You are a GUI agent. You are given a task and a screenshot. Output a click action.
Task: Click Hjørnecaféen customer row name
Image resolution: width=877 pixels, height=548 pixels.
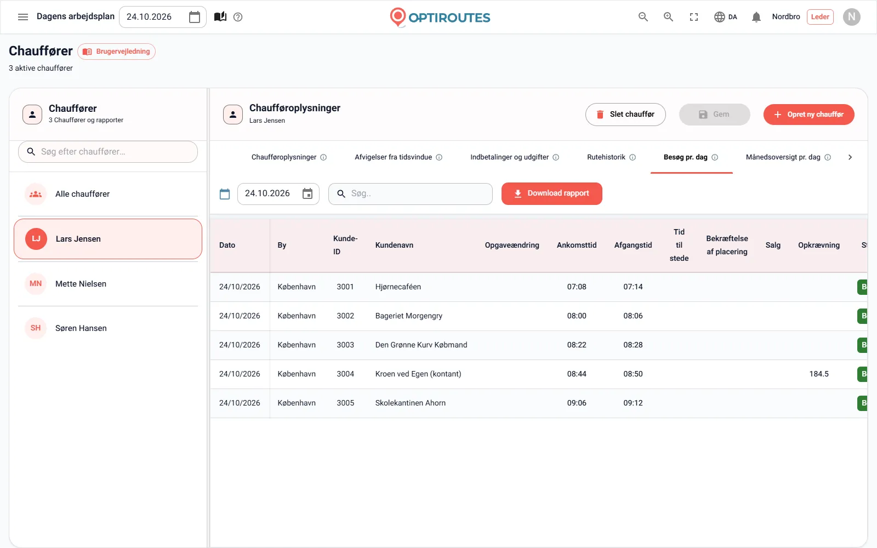coord(398,287)
